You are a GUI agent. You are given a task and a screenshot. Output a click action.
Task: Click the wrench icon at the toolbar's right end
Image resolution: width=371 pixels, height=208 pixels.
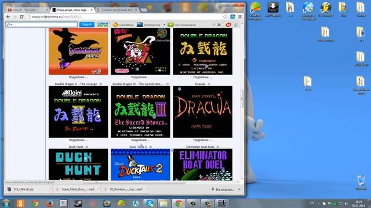point(236,24)
